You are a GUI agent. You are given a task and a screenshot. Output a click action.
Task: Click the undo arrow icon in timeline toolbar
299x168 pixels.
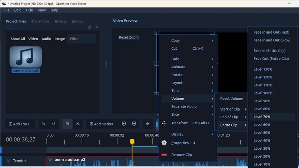(x=44, y=124)
